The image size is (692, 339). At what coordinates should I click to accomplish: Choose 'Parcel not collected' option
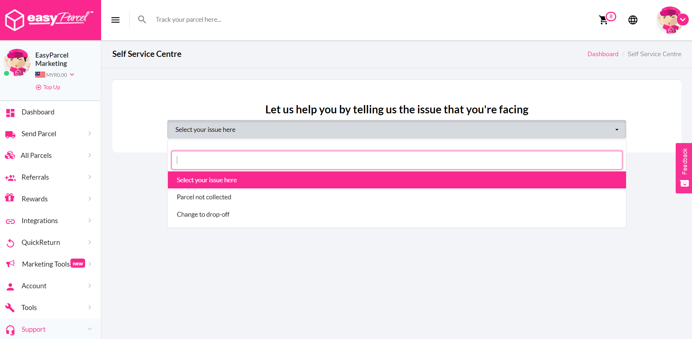[x=204, y=197]
